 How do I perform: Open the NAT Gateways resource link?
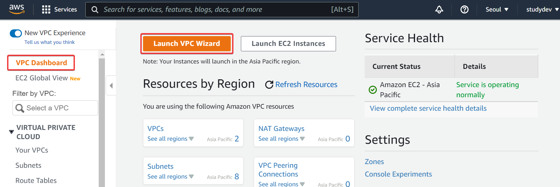pyautogui.click(x=281, y=129)
